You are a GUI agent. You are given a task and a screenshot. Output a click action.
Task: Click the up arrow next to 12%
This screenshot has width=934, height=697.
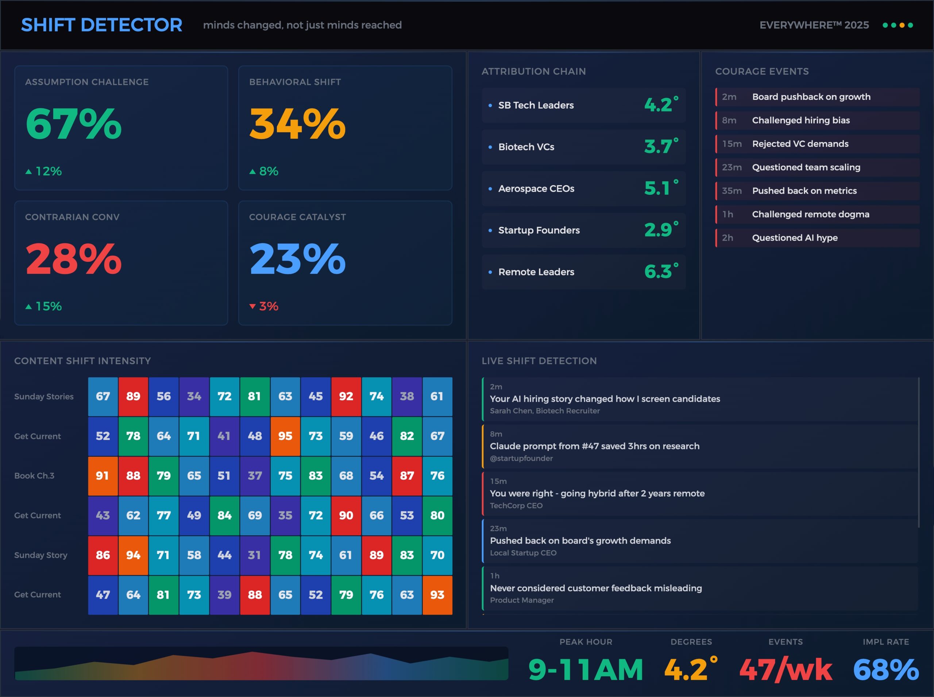[28, 172]
